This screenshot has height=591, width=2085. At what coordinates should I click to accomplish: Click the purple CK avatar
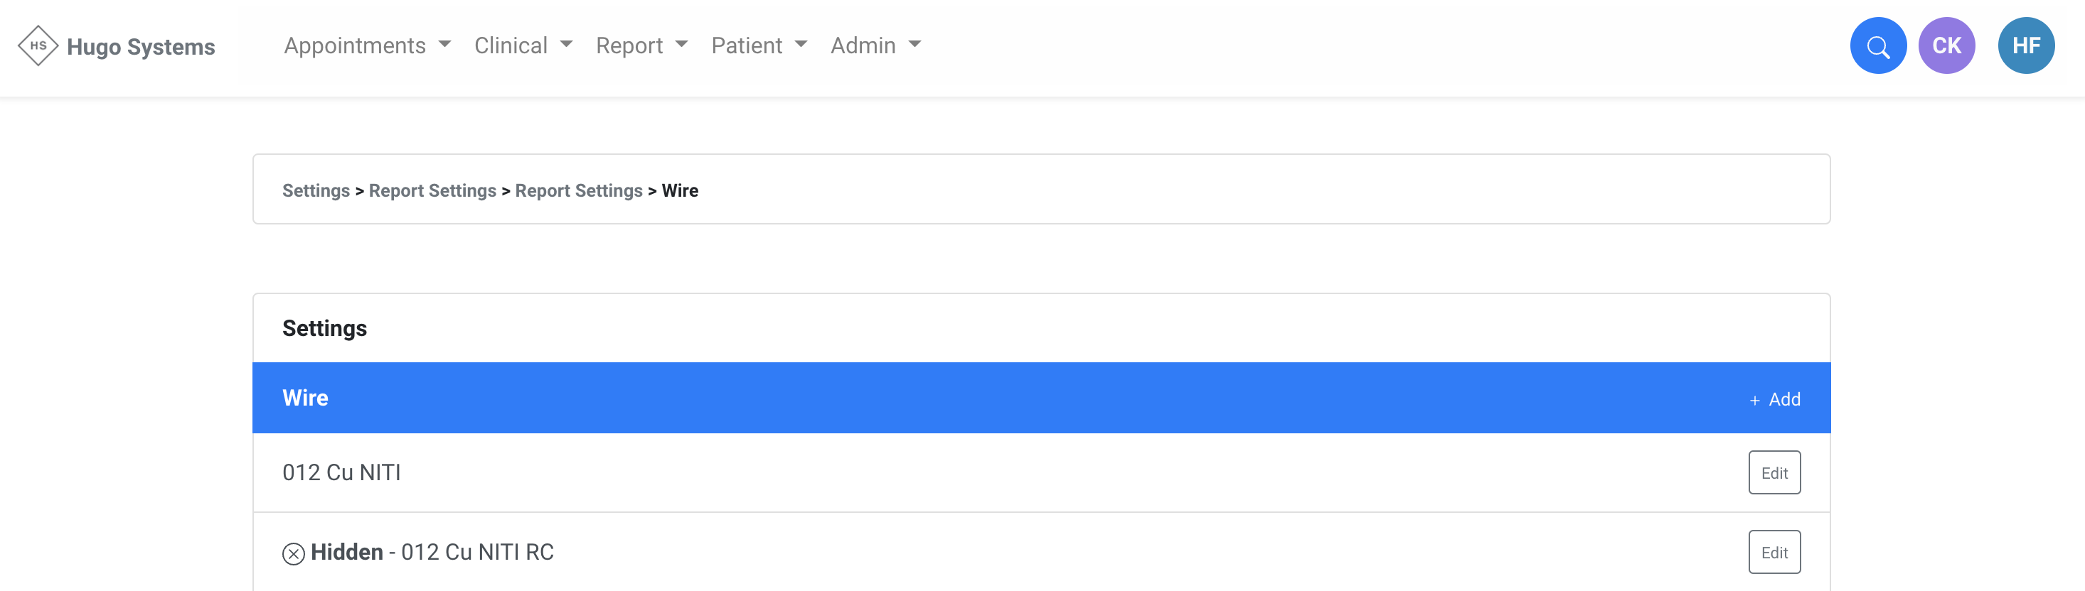tap(1946, 46)
